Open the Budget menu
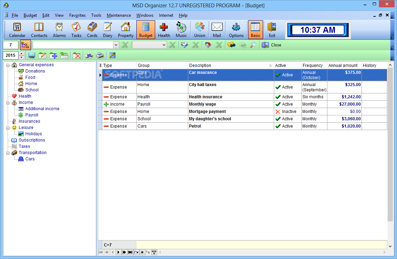 point(30,15)
